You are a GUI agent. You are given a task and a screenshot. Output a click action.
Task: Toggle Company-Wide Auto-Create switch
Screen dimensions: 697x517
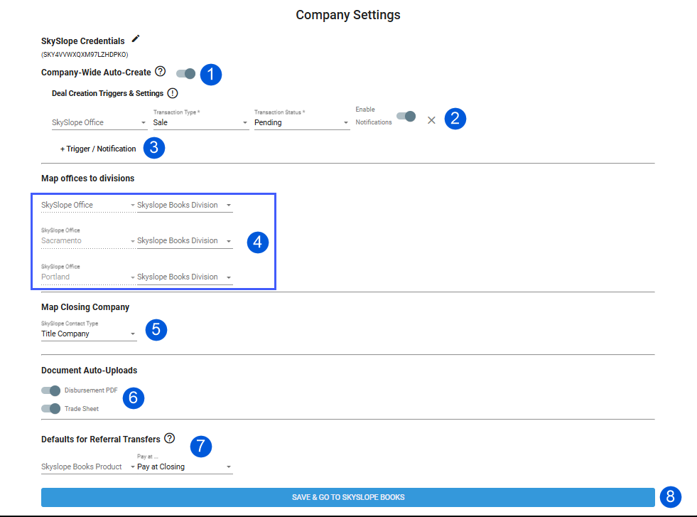(x=186, y=73)
